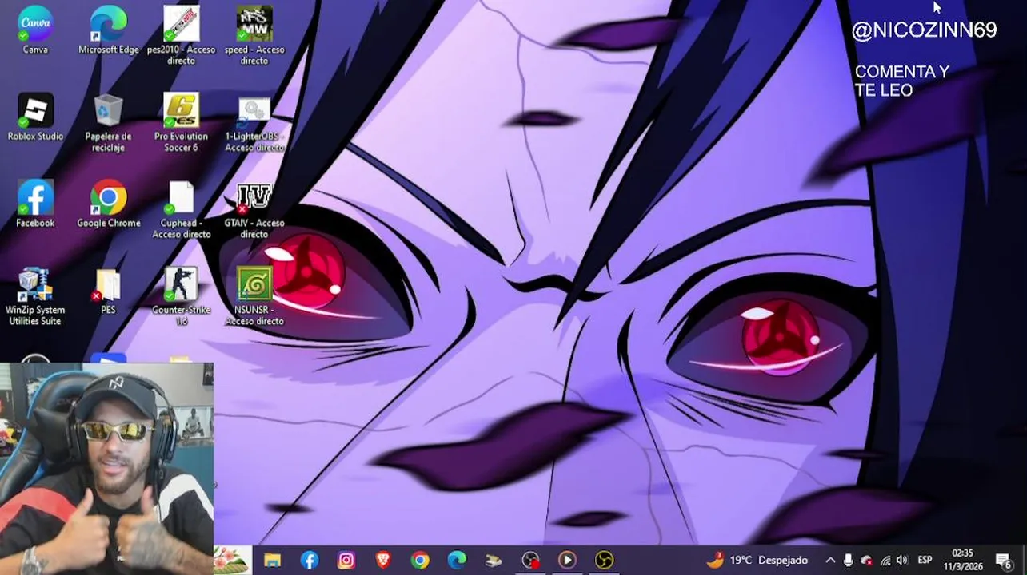Switch to the OBS Studio taskbar icon

604,560
